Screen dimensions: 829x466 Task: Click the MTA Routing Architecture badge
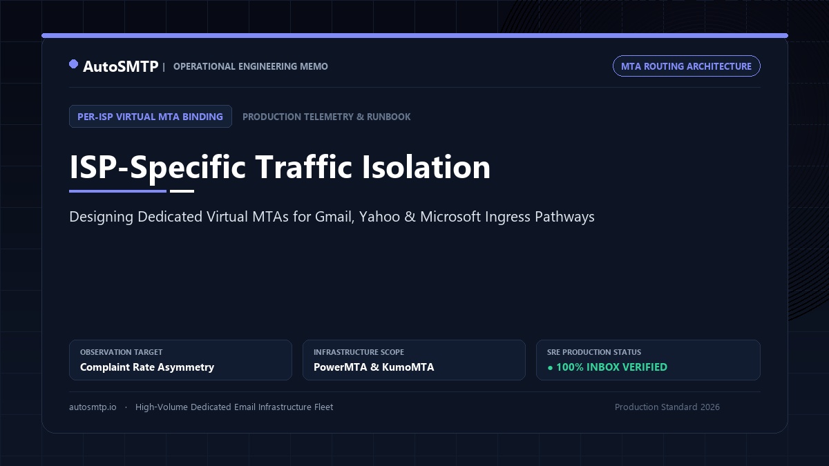point(686,66)
